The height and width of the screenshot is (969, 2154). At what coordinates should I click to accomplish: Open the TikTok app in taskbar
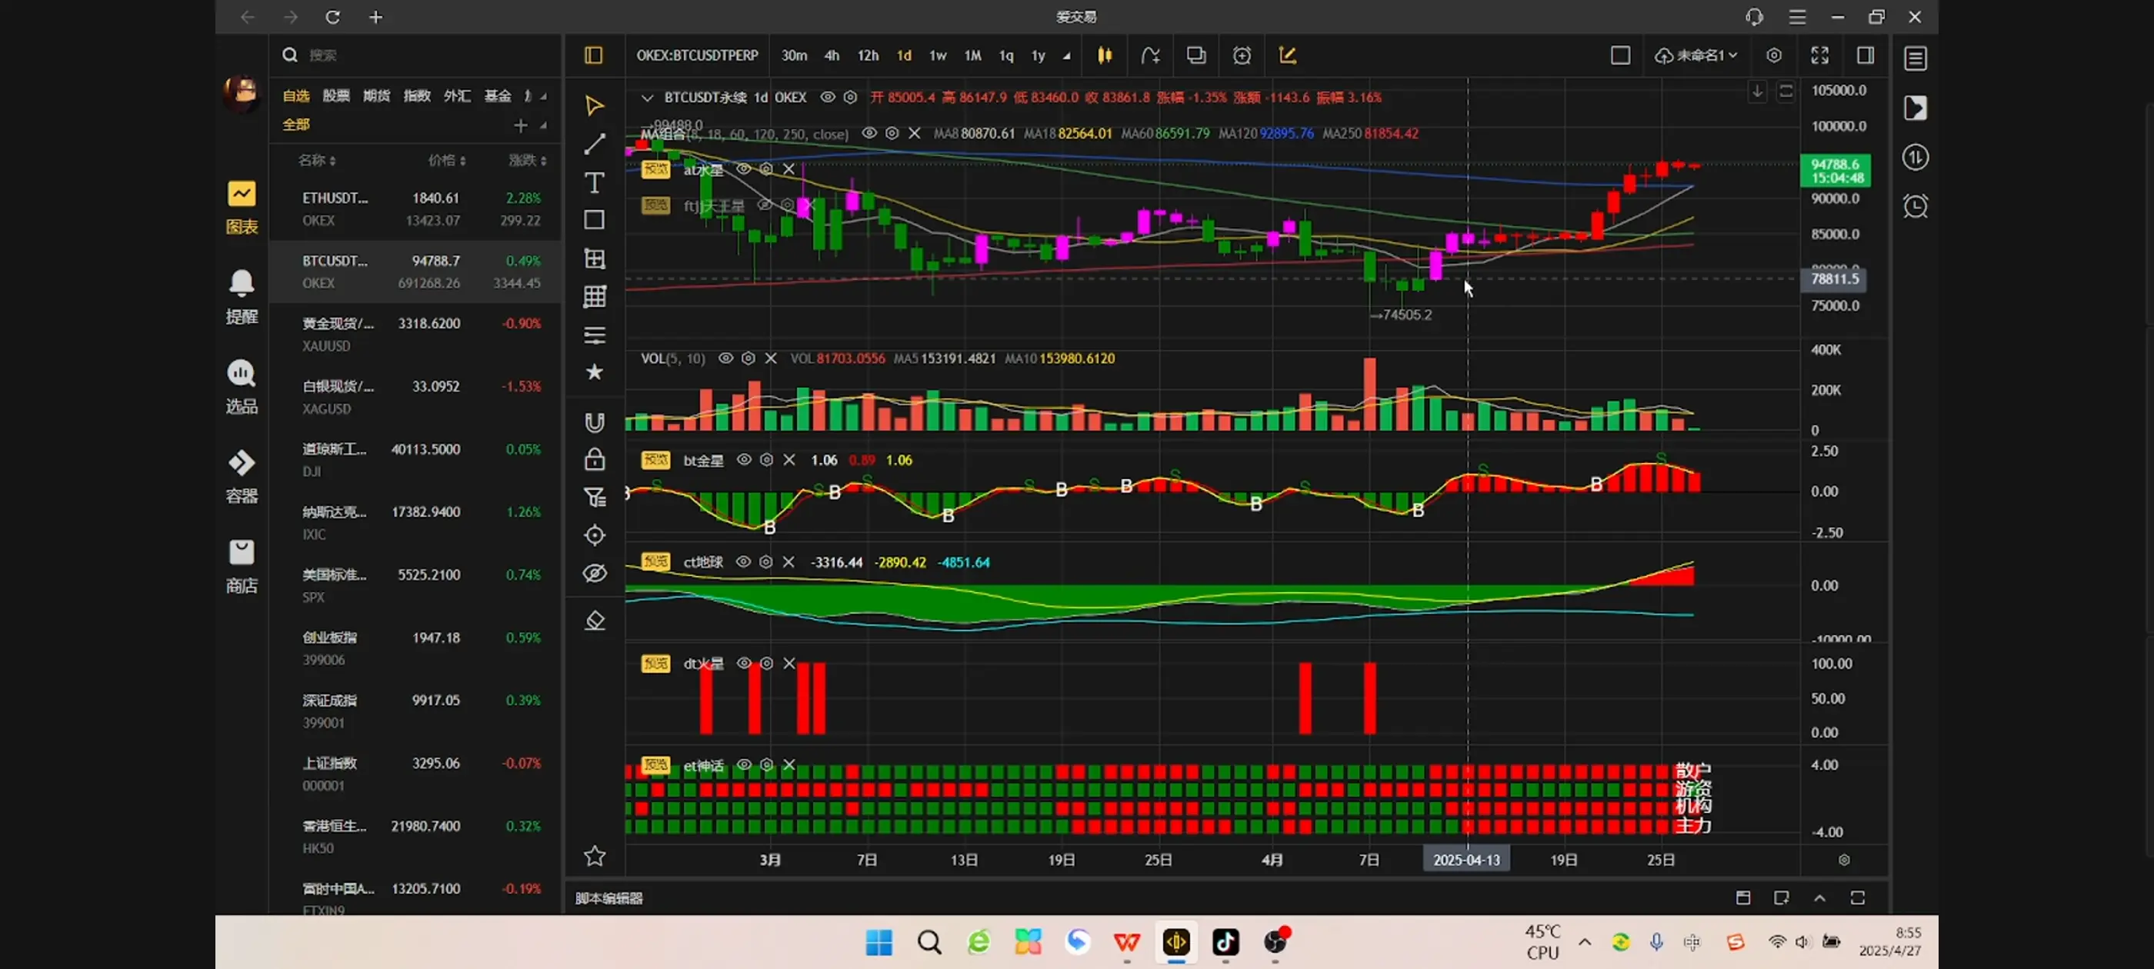click(x=1225, y=942)
